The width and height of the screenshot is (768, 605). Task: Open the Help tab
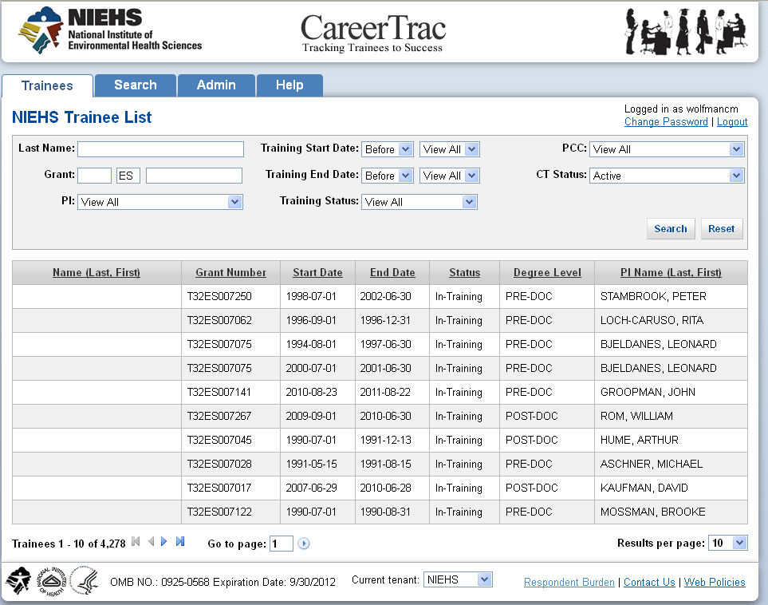[x=289, y=85]
